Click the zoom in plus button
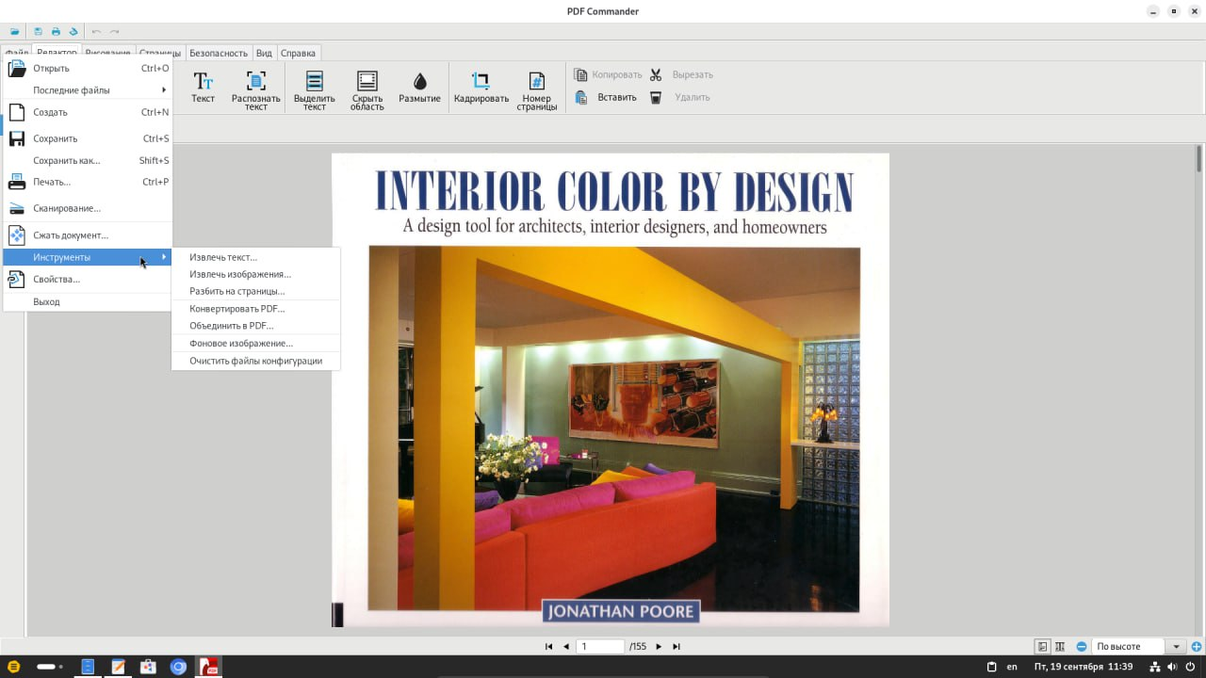Viewport: 1206px width, 678px height. (1197, 647)
